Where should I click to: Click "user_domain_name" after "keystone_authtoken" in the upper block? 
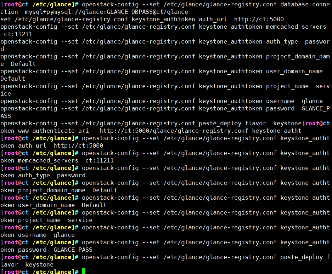[294, 71]
